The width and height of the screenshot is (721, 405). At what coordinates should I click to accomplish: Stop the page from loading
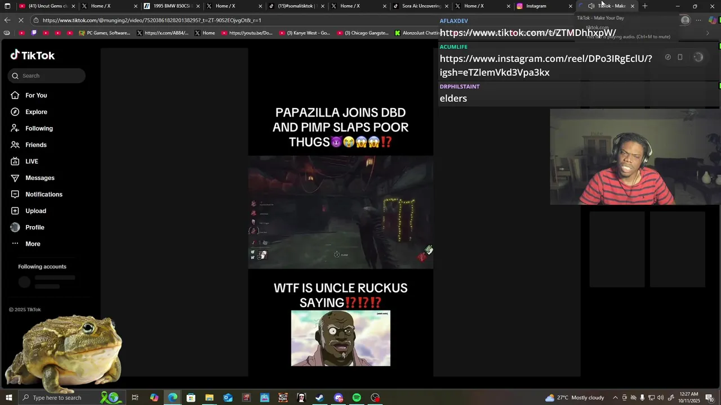point(21,20)
